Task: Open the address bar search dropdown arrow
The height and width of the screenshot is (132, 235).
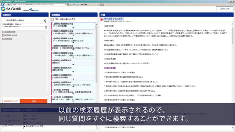Action: click(x=68, y=5)
